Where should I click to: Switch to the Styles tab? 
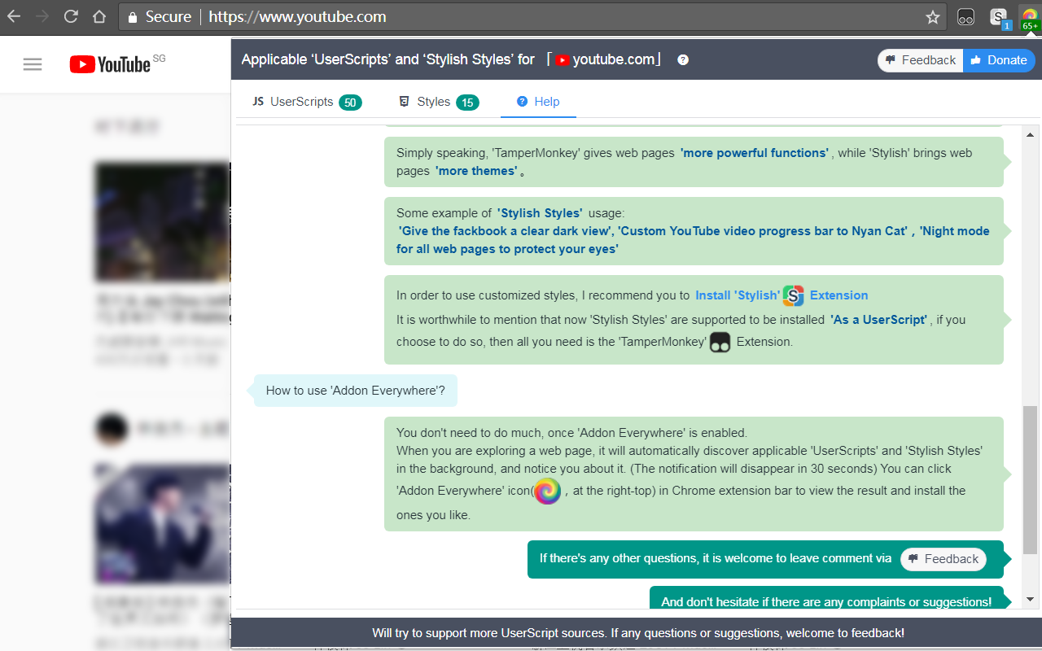point(438,102)
